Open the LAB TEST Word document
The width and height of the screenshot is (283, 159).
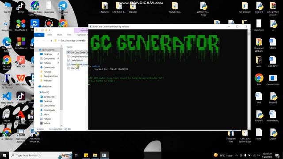point(273,61)
